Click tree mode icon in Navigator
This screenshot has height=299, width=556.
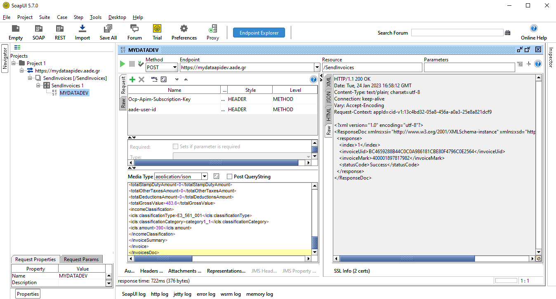pos(17,47)
